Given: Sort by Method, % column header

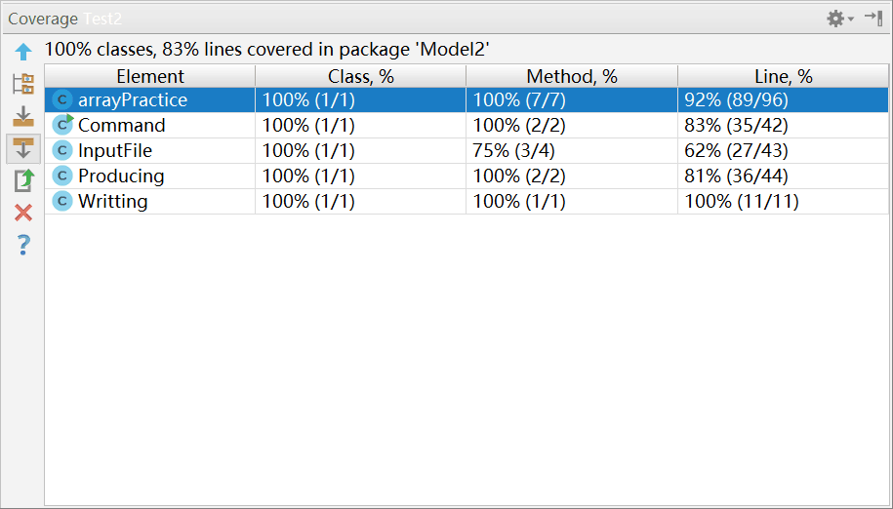Looking at the screenshot, I should pos(572,76).
